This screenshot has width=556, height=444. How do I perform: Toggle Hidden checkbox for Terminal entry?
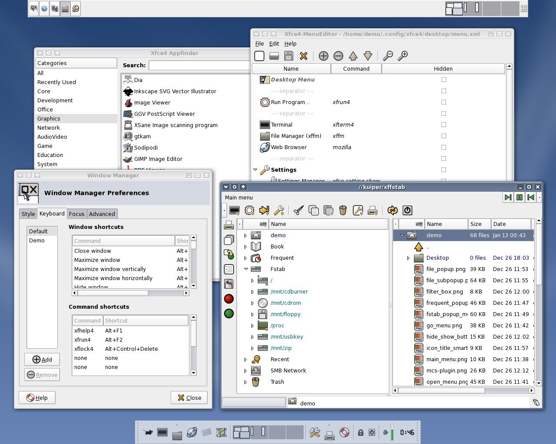click(443, 125)
